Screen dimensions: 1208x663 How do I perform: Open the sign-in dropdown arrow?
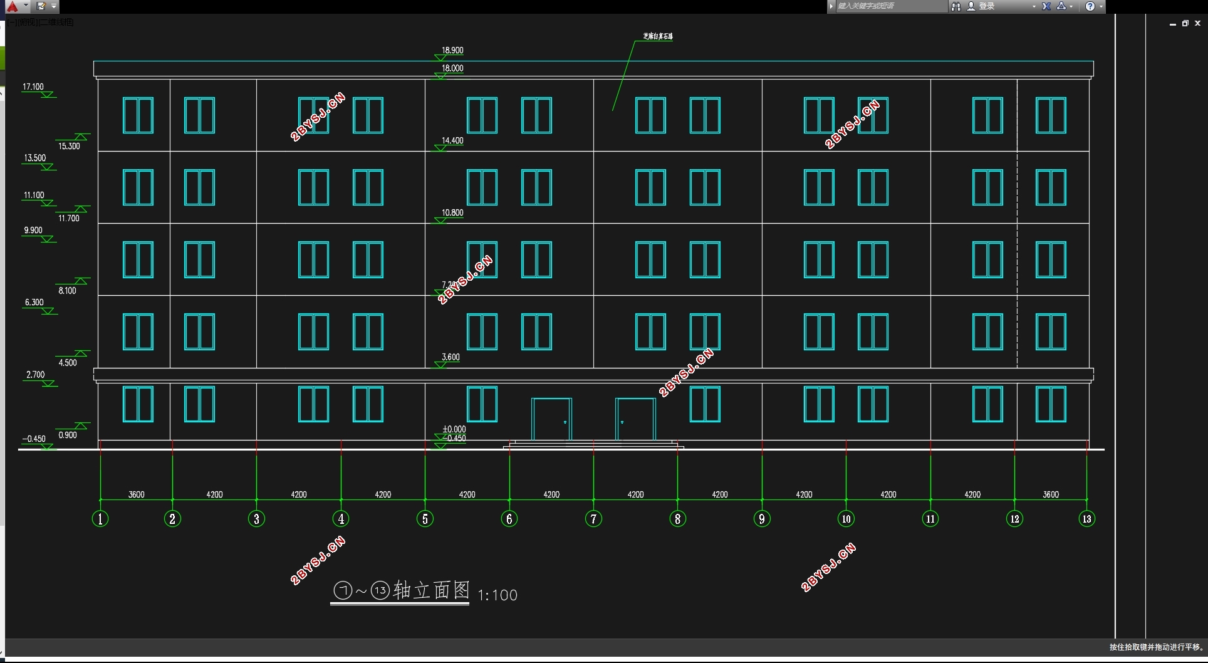tap(1034, 6)
